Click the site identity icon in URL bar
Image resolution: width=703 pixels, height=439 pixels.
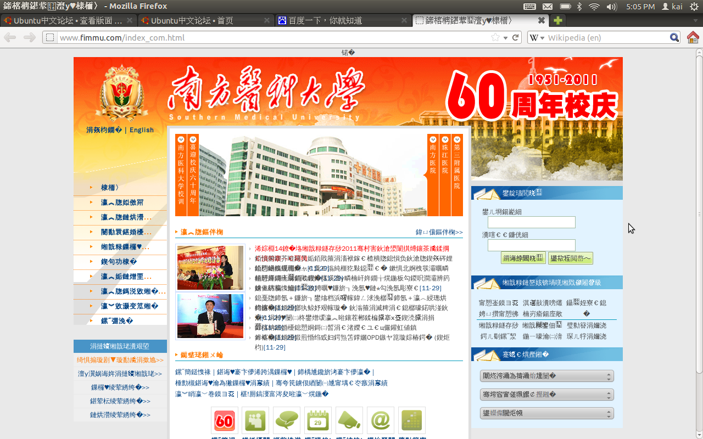49,37
